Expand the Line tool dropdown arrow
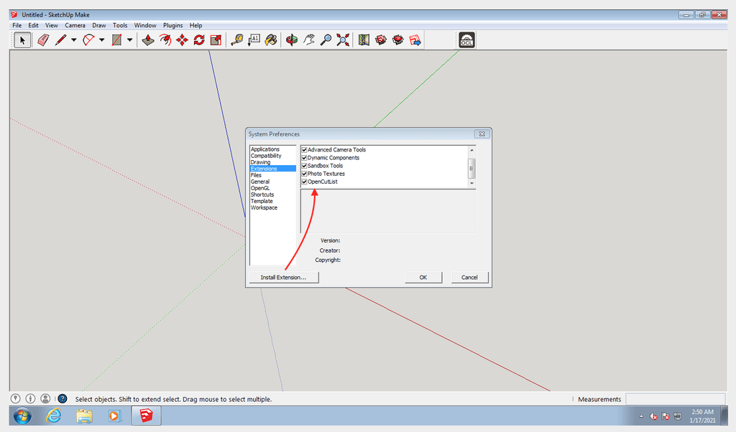The width and height of the screenshot is (736, 432). pos(74,40)
